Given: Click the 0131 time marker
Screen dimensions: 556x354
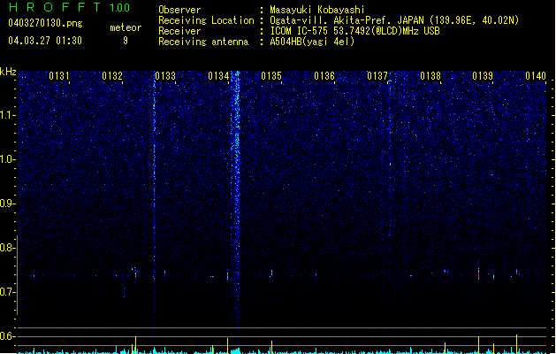Looking at the screenshot, I should pyautogui.click(x=59, y=76).
